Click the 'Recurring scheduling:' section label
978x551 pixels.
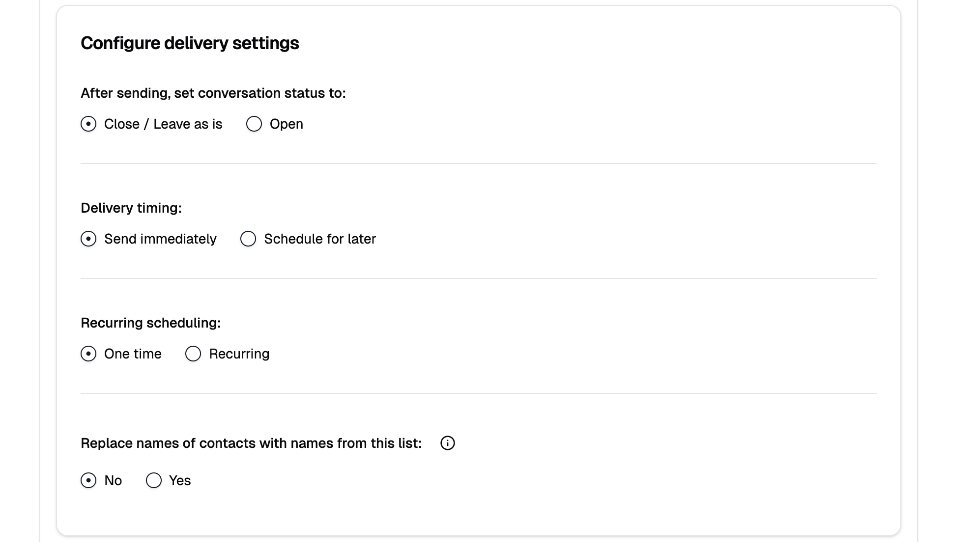point(151,323)
